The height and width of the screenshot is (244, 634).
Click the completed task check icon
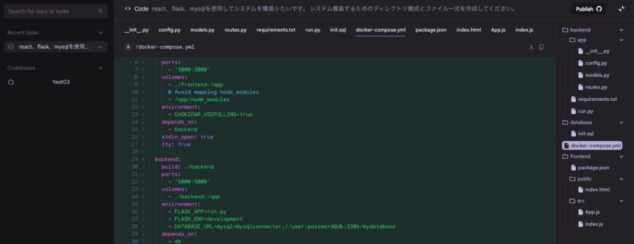[11, 47]
